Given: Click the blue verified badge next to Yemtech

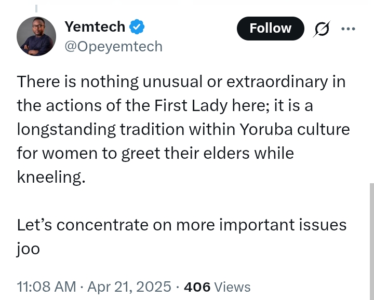Looking at the screenshot, I should tap(137, 26).
